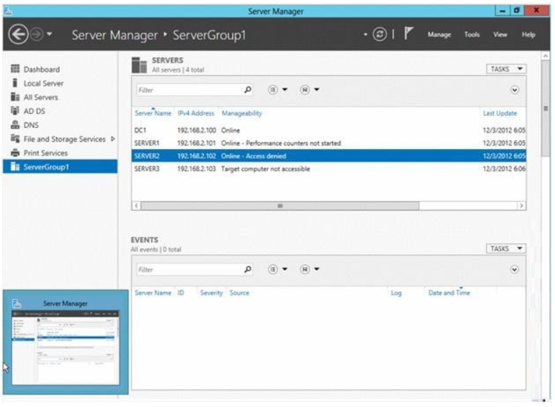
Task: Sort Events by ID column
Action: pos(181,292)
